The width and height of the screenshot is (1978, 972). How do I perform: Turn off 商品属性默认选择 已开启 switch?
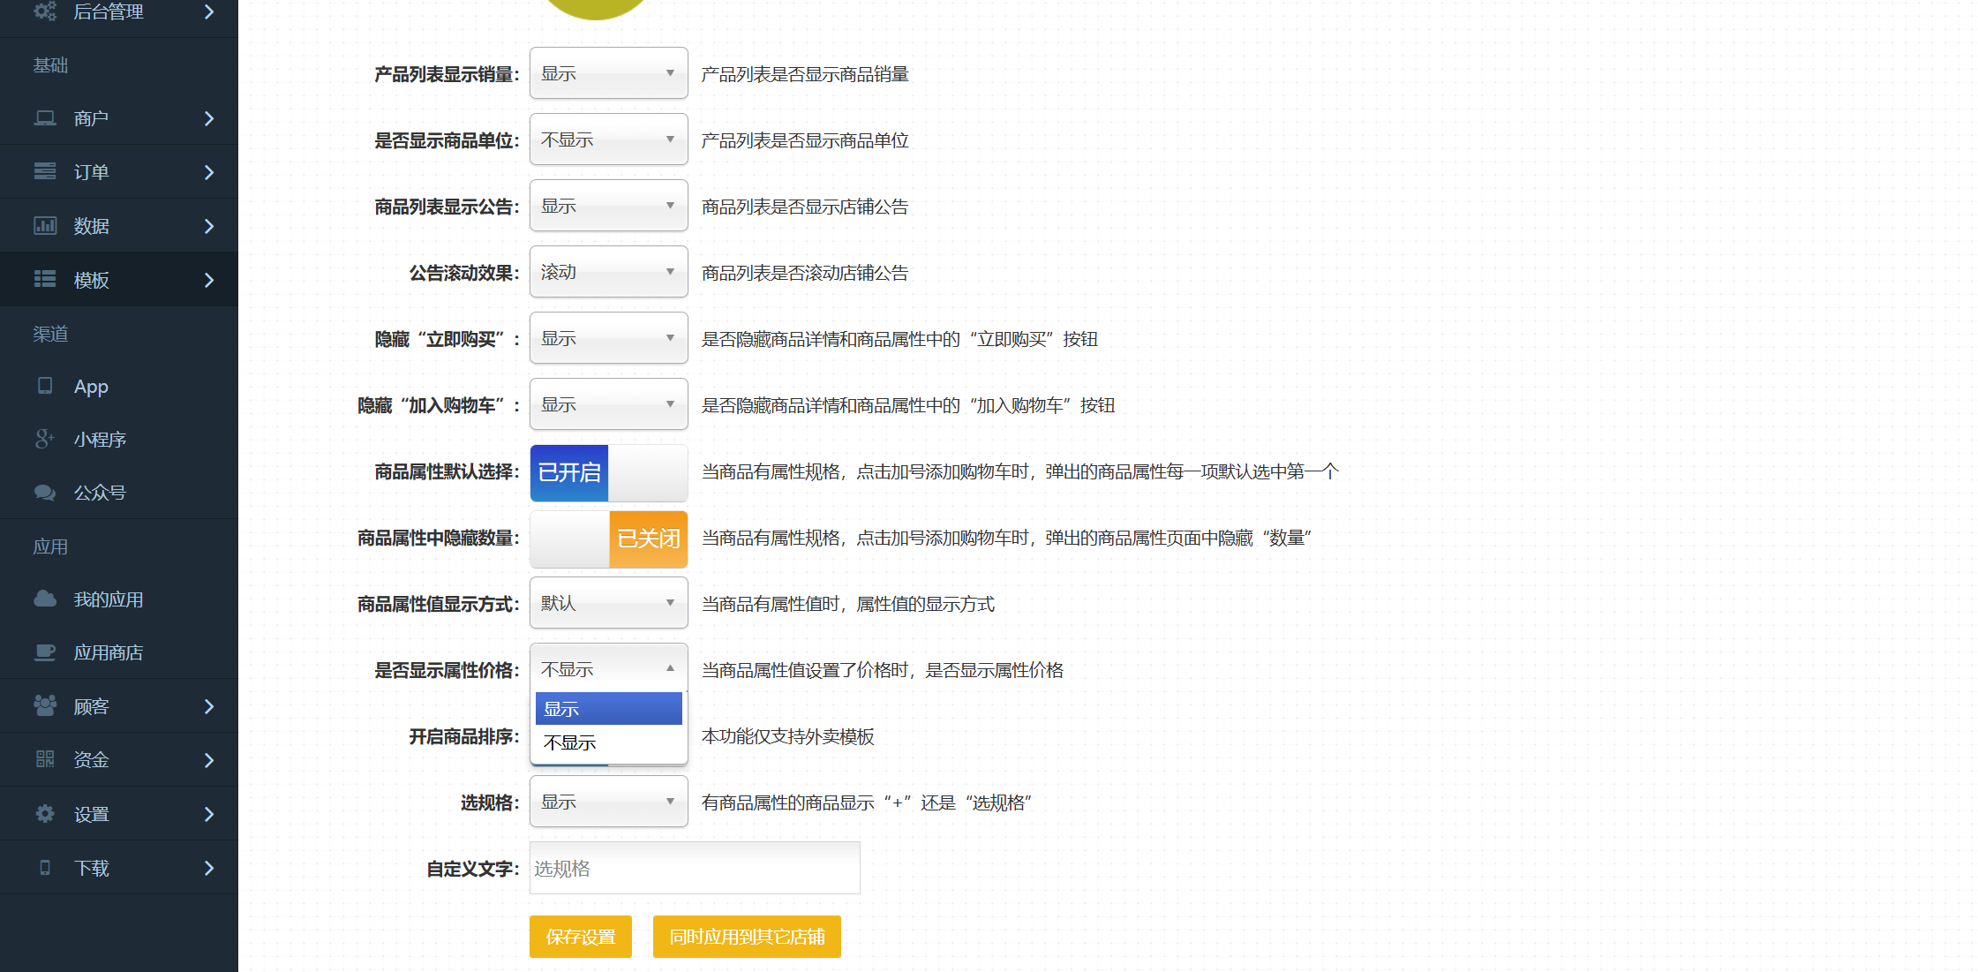point(608,472)
